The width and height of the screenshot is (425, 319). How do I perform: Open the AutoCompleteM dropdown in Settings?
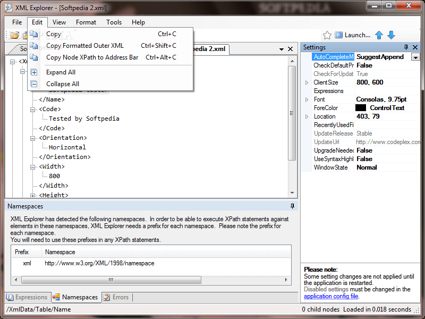(x=415, y=57)
